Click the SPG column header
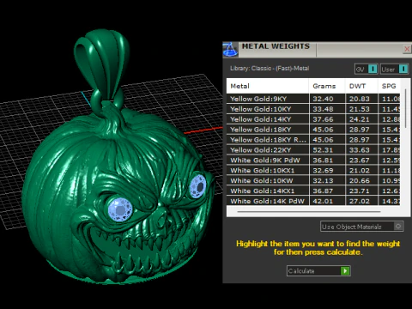This screenshot has width=412, height=309. pos(389,86)
